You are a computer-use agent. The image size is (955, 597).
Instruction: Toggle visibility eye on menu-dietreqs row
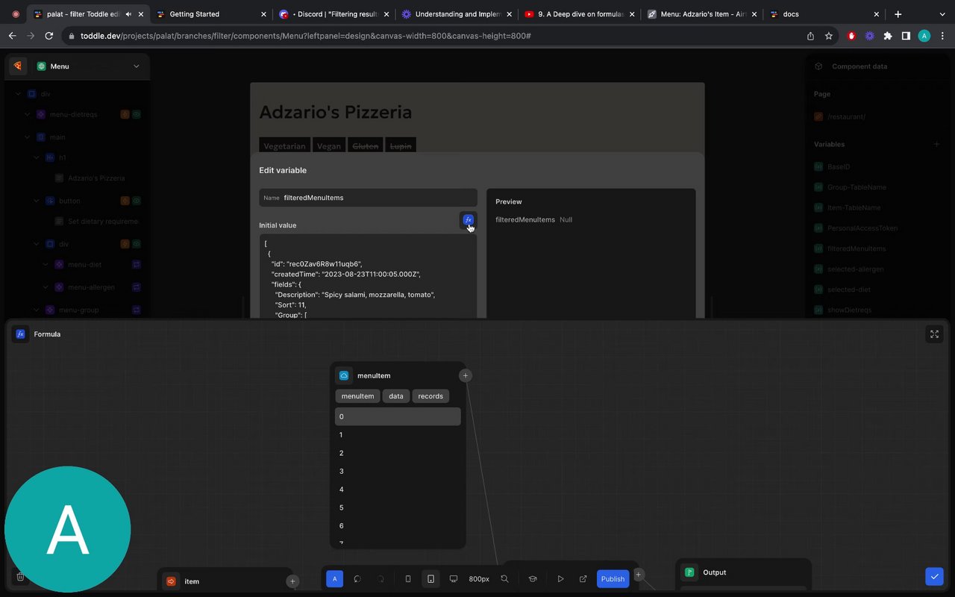click(x=137, y=114)
